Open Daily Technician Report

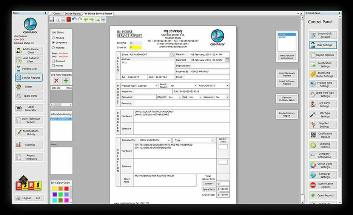(29, 120)
